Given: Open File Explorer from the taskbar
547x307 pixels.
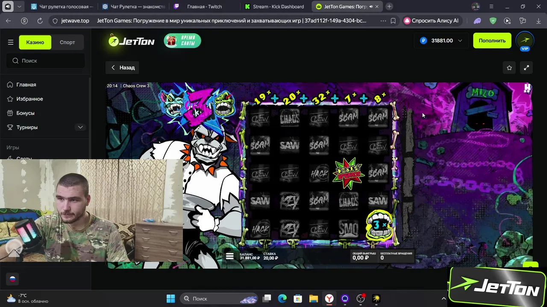Looking at the screenshot, I should point(314,298).
